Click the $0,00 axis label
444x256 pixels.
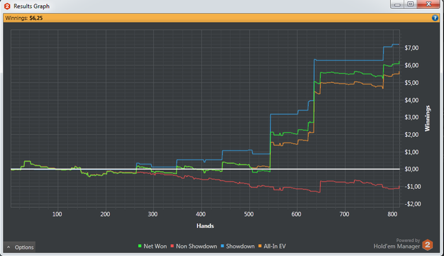pyautogui.click(x=412, y=169)
